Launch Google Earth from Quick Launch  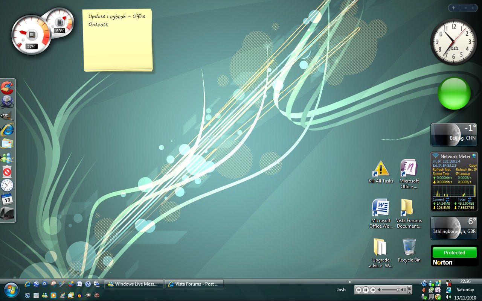pos(36,284)
